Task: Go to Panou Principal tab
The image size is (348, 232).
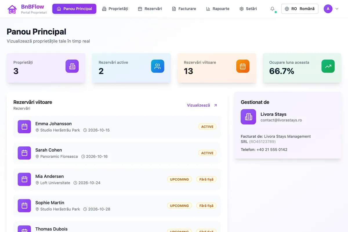Action: (x=74, y=9)
